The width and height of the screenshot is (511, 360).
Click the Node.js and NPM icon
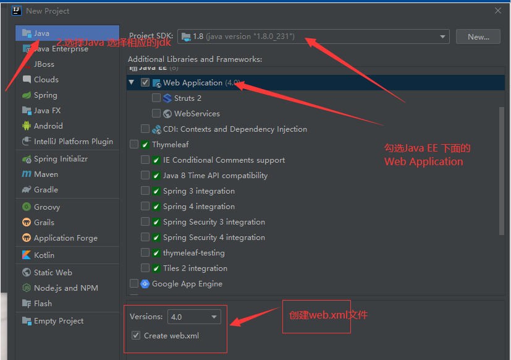(x=27, y=288)
